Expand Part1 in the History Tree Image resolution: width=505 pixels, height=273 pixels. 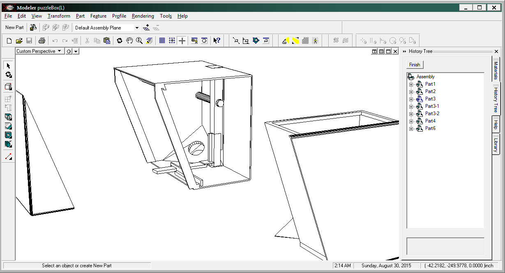click(411, 84)
